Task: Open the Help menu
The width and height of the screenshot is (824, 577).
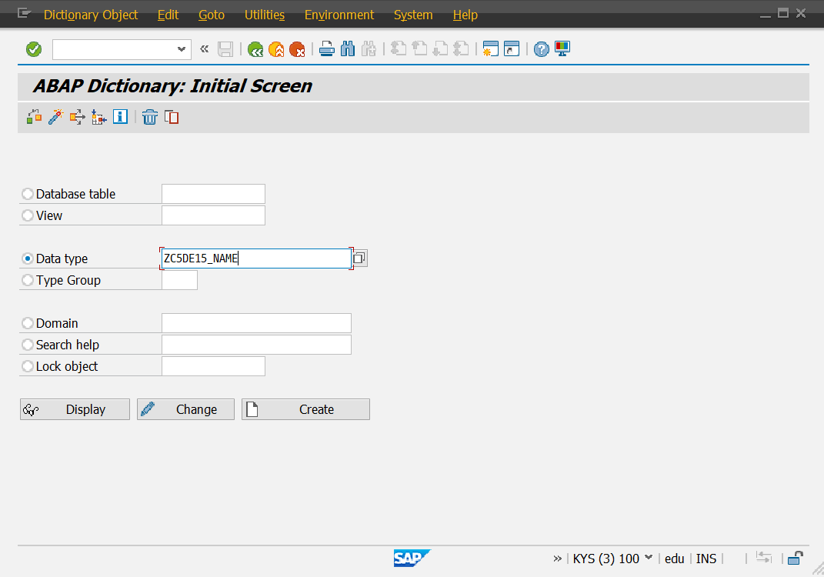Action: click(465, 15)
